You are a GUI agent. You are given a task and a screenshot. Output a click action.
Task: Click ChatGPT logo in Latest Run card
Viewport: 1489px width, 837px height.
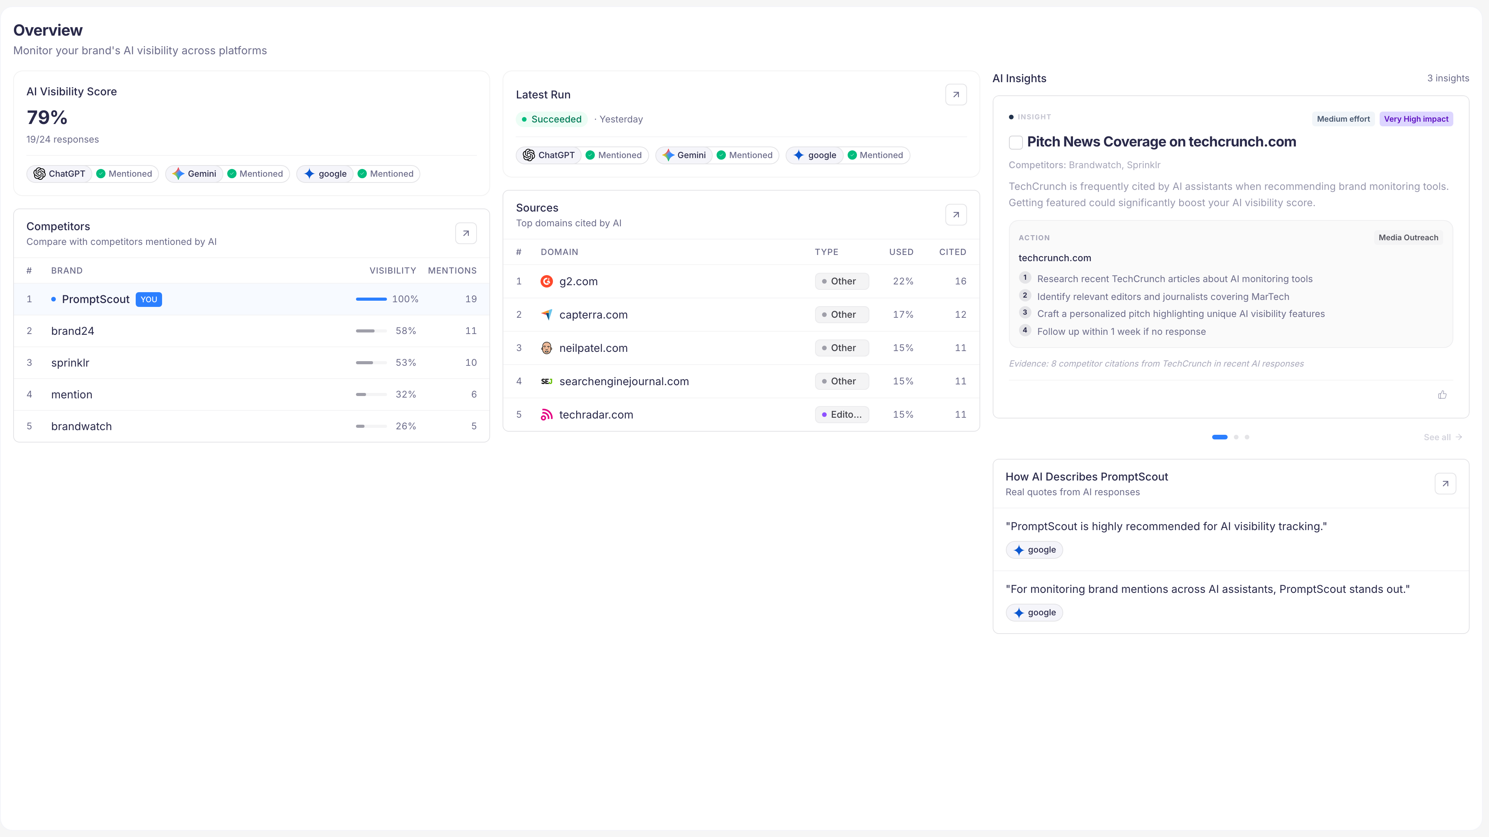[529, 155]
